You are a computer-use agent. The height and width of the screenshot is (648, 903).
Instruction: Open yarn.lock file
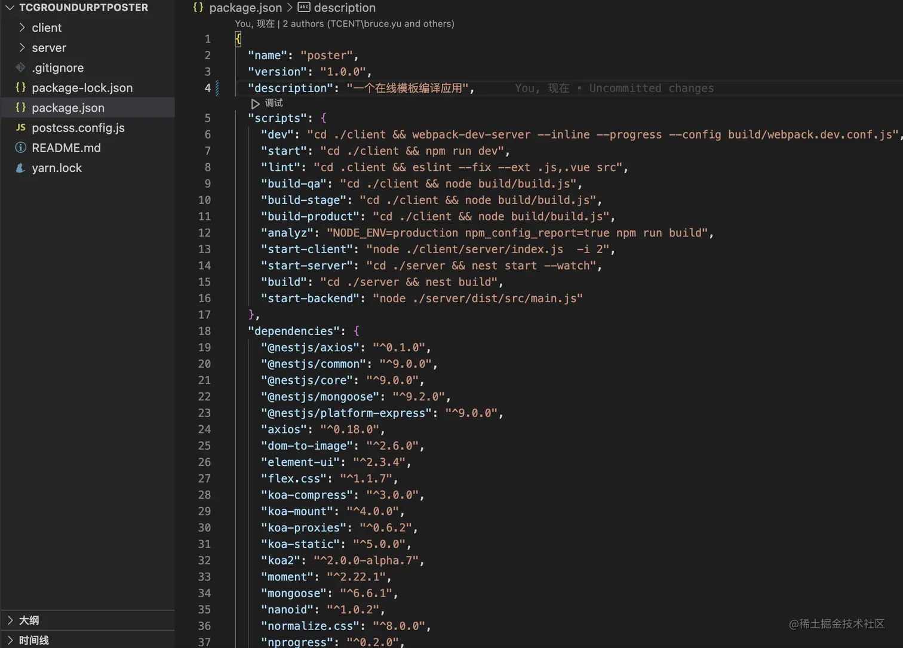(x=57, y=168)
